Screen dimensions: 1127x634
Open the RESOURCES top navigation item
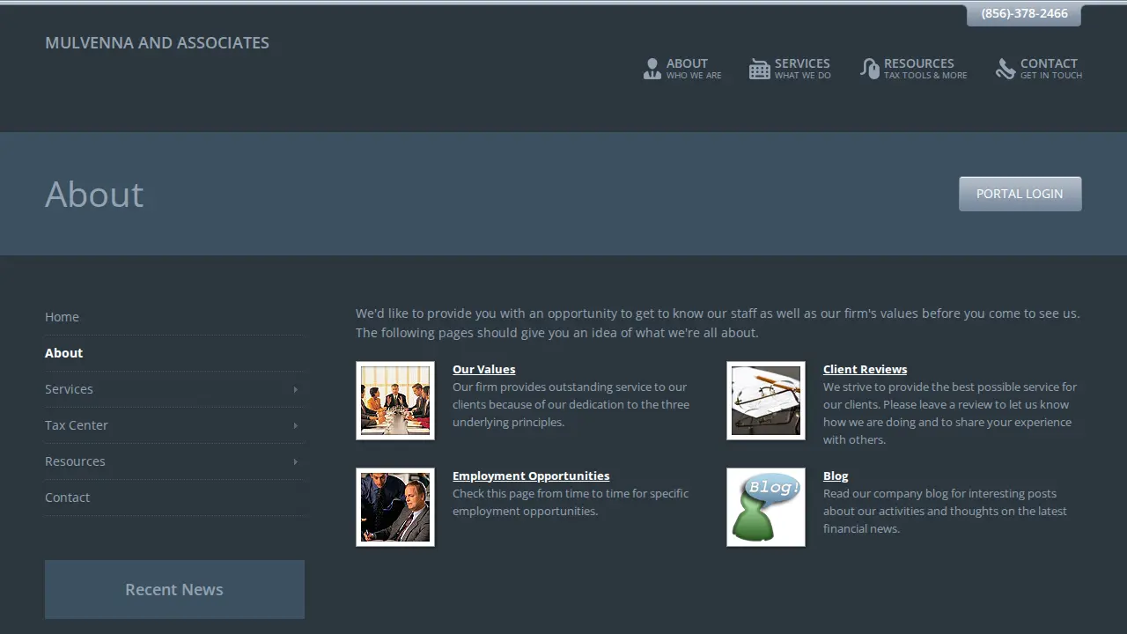click(x=914, y=69)
